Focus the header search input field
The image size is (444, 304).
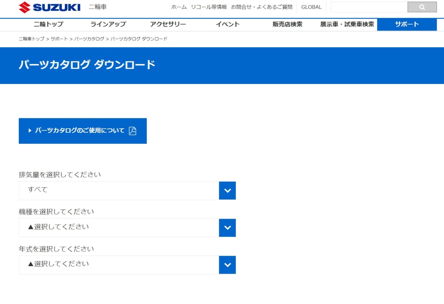pyautogui.click(x=369, y=7)
